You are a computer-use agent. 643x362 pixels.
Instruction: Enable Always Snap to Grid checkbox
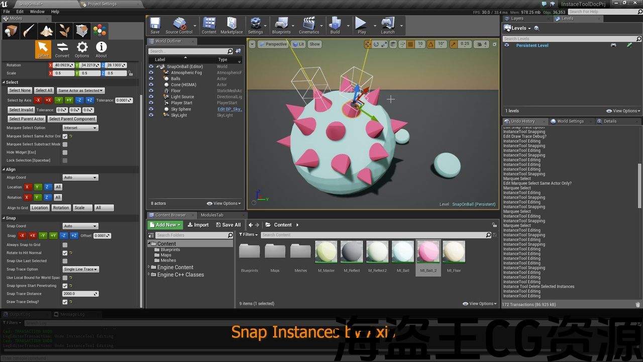[65, 245]
